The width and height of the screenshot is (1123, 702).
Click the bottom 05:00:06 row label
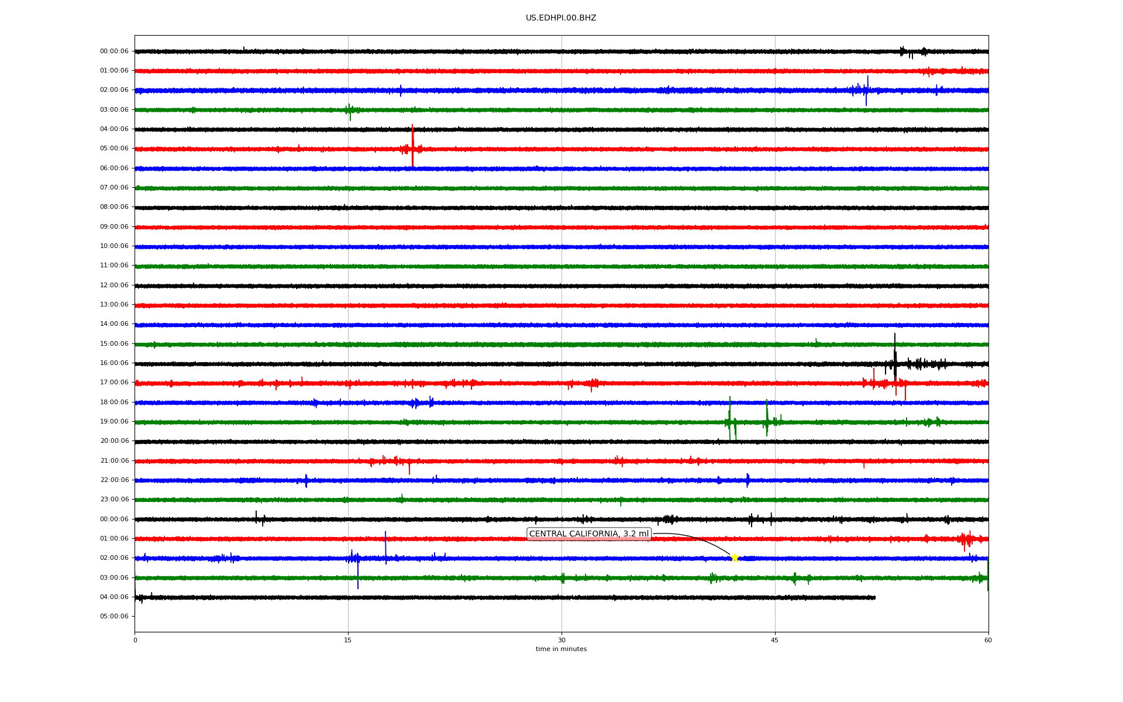[x=114, y=617]
